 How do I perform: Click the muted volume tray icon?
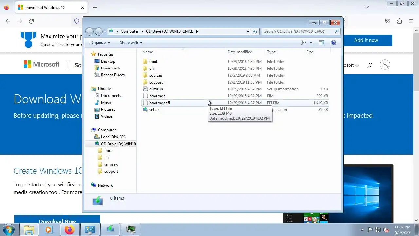(386, 230)
